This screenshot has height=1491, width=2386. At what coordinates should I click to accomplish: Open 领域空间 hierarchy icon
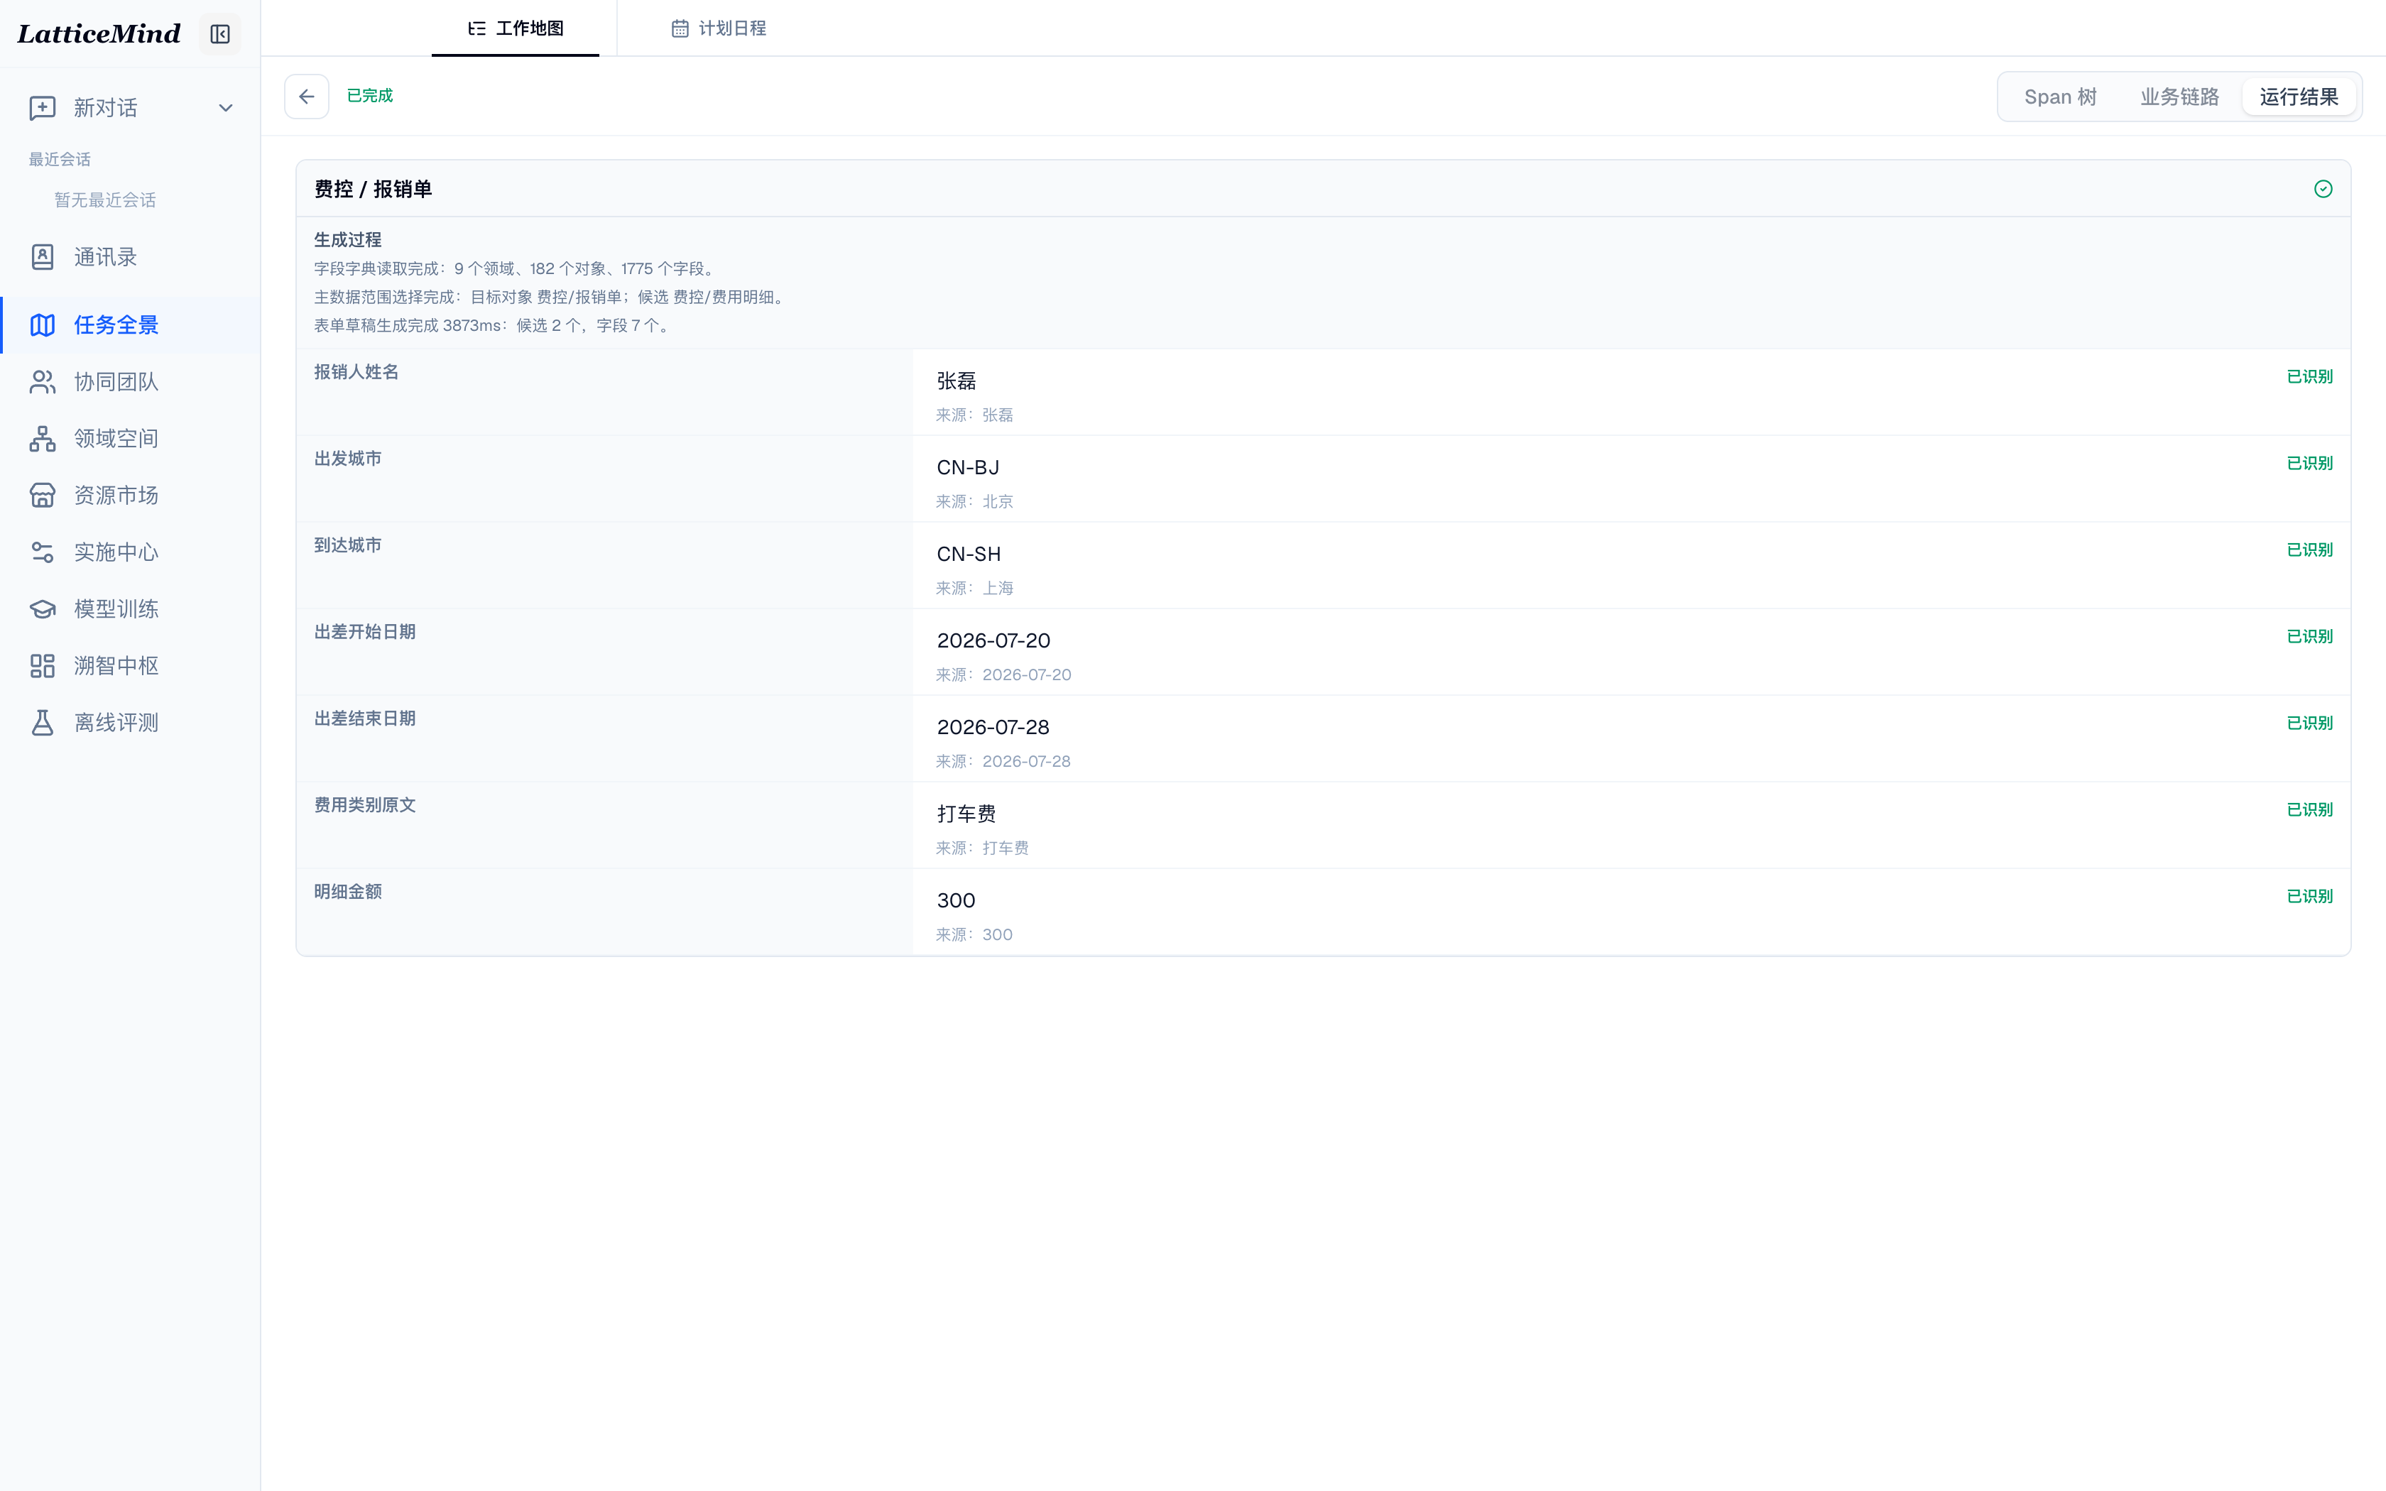(x=43, y=439)
